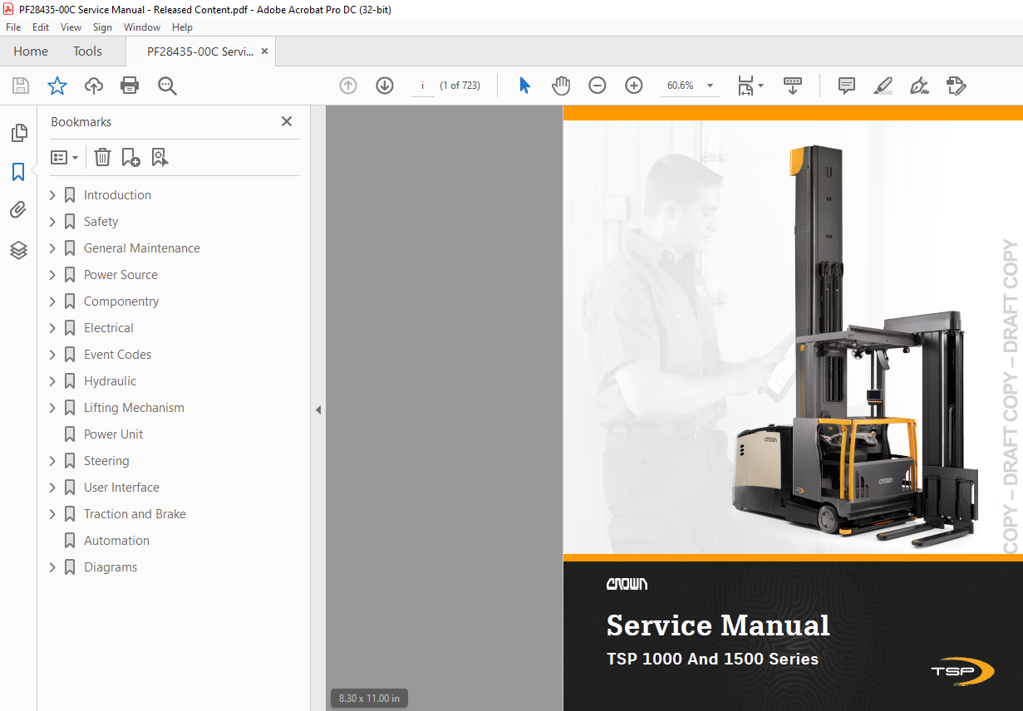Expand the Event Codes bookmark
The height and width of the screenshot is (711, 1023).
pyautogui.click(x=52, y=355)
